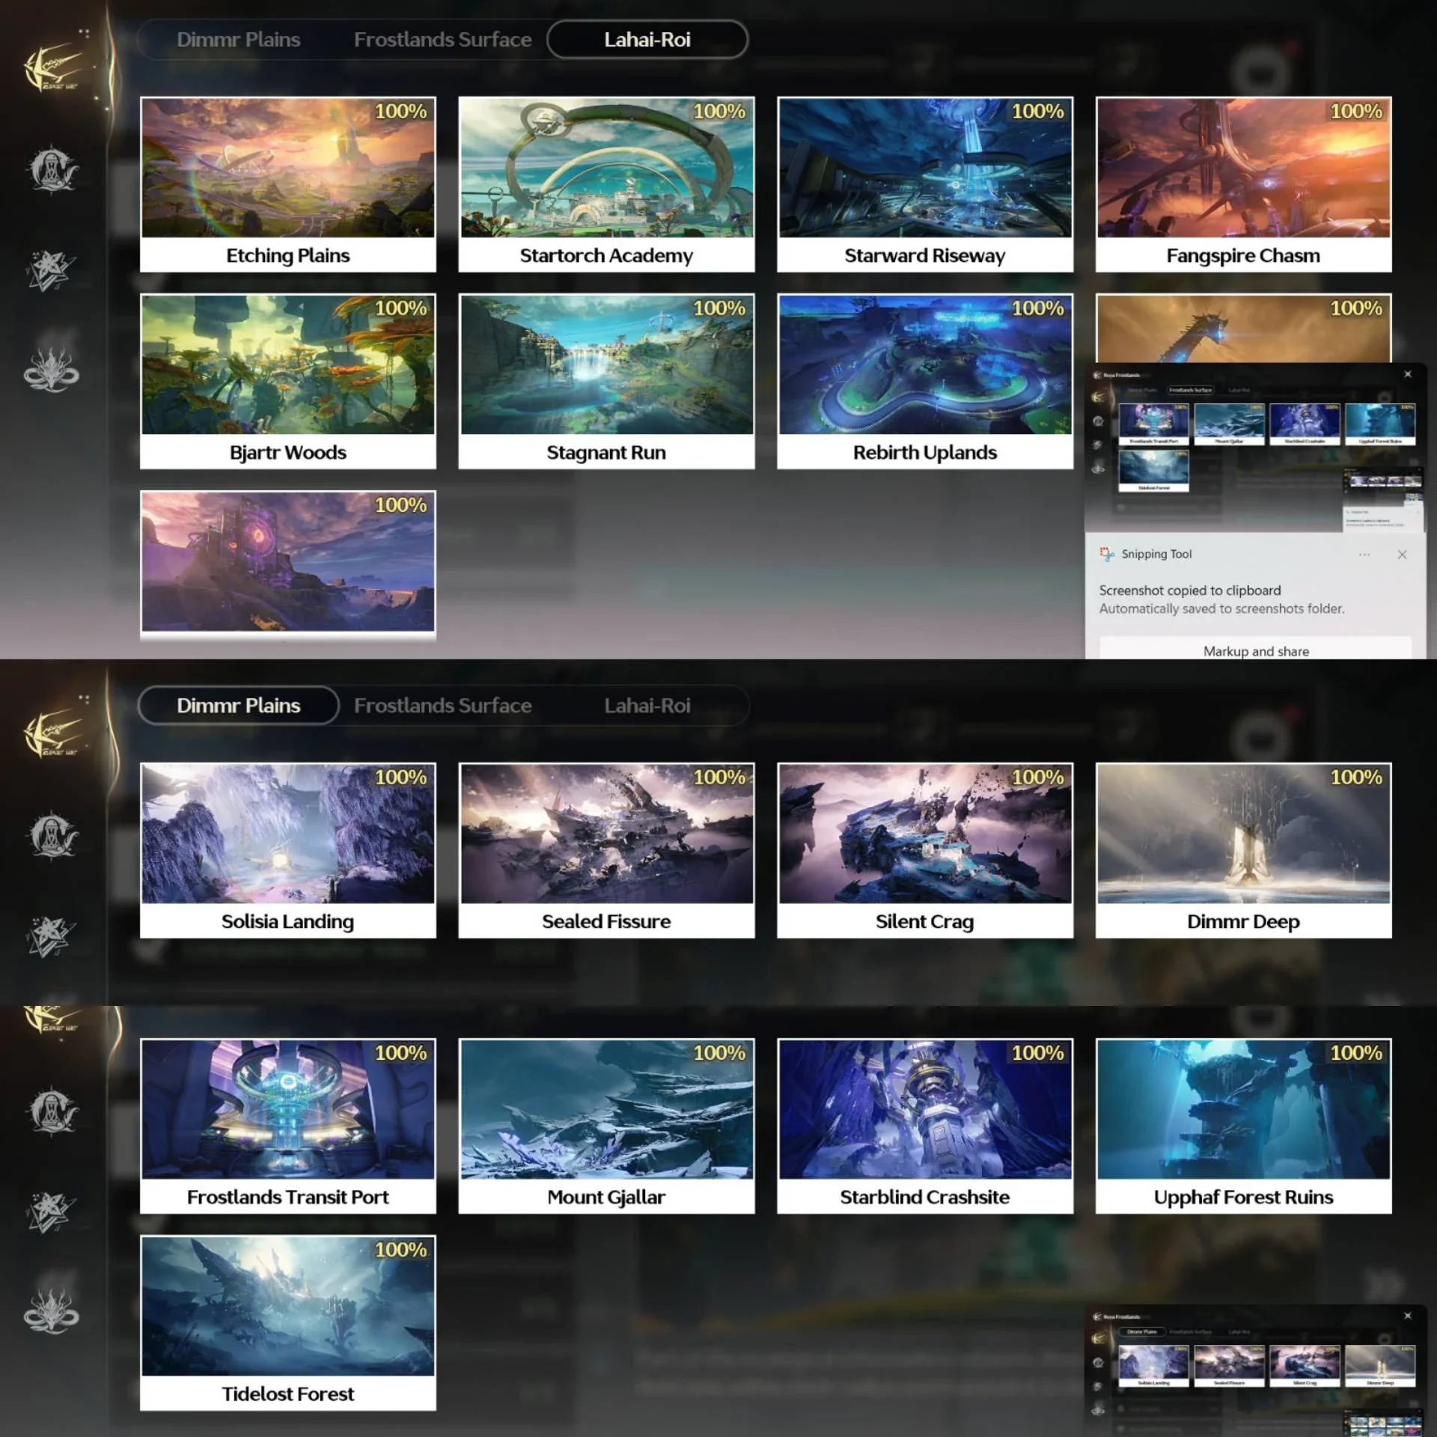The height and width of the screenshot is (1437, 1437).
Task: Click 'Screenshot copied to clipboard' notification text
Action: tap(1190, 591)
